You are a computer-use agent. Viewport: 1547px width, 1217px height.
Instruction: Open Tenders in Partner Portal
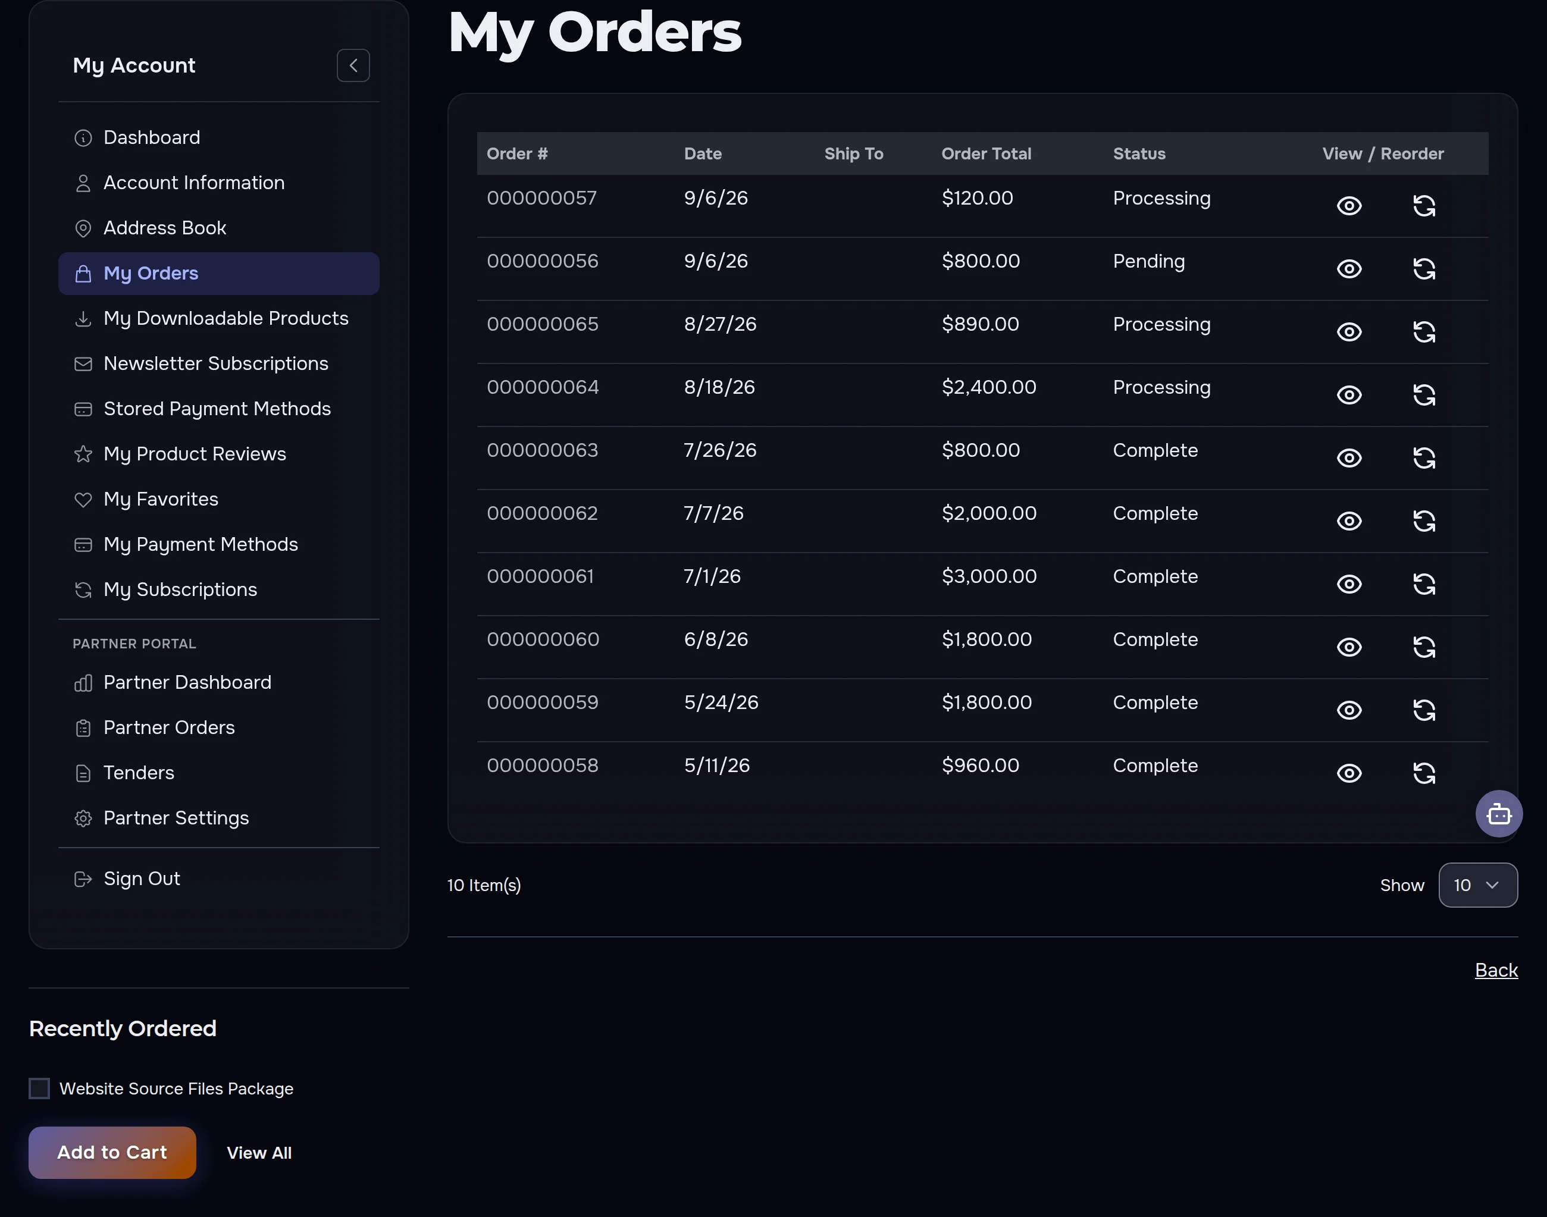[218, 773]
